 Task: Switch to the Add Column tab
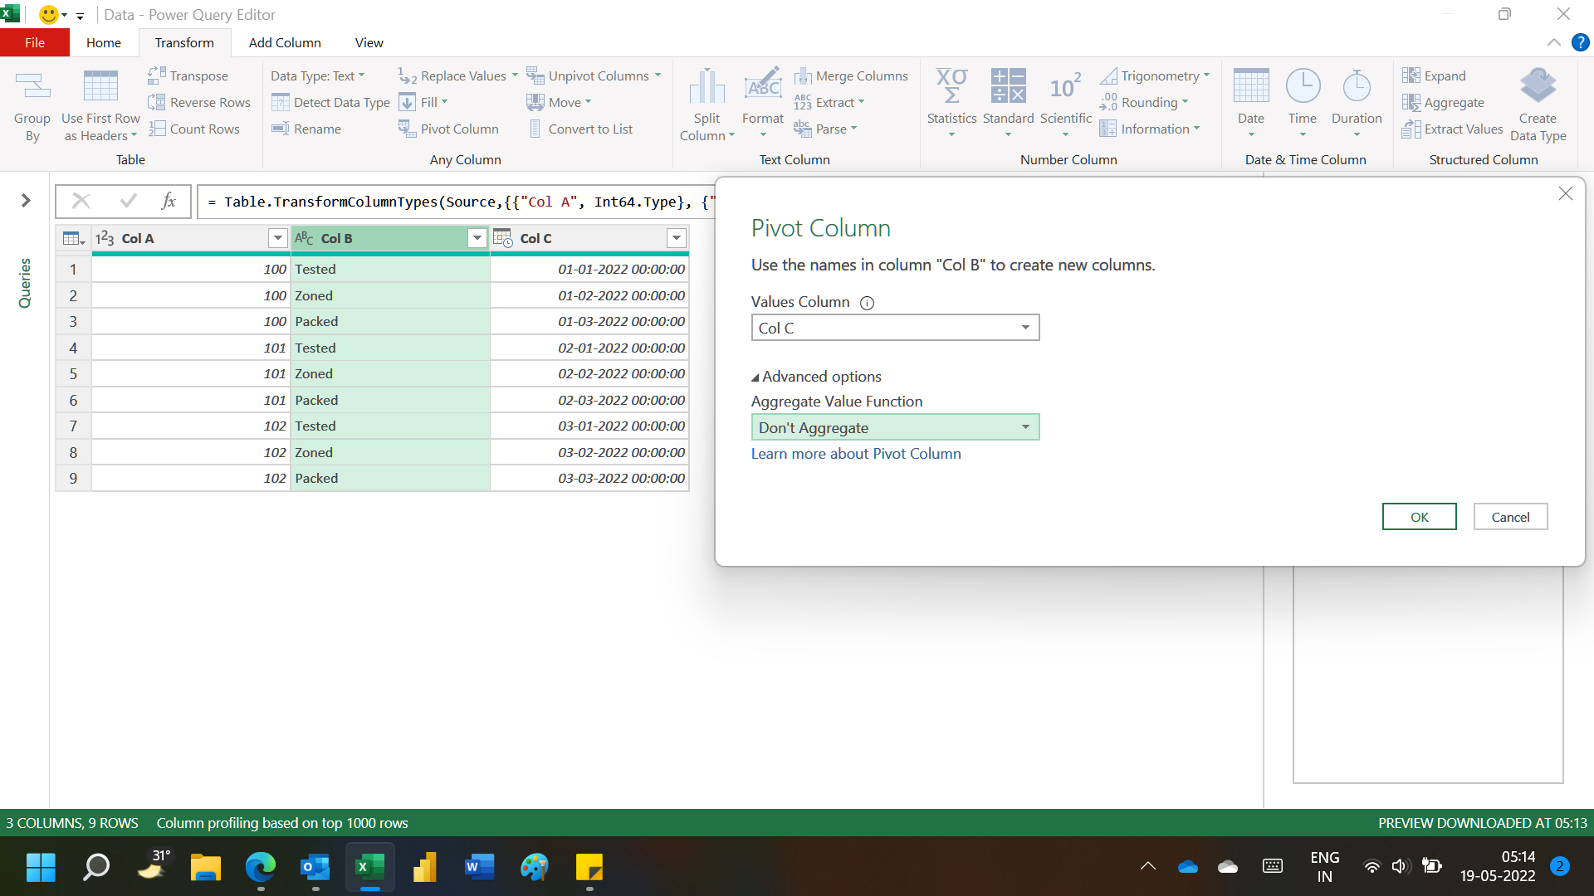[285, 42]
